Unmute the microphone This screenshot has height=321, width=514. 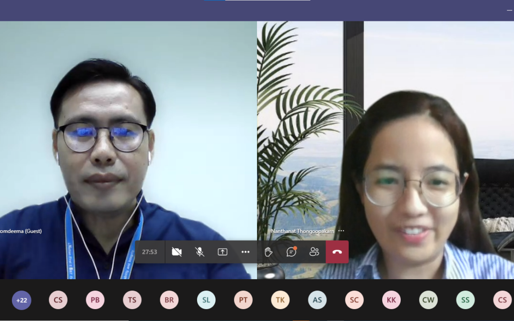click(x=200, y=252)
